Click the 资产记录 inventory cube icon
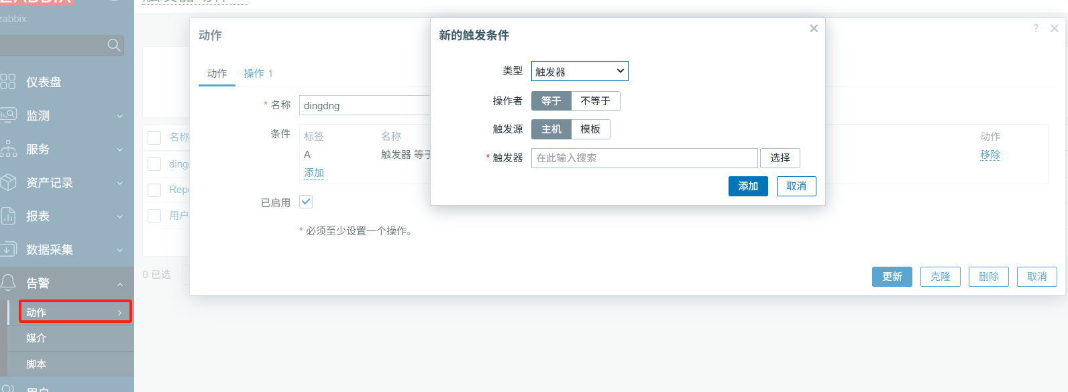This screenshot has width=1068, height=392. pos(8,182)
